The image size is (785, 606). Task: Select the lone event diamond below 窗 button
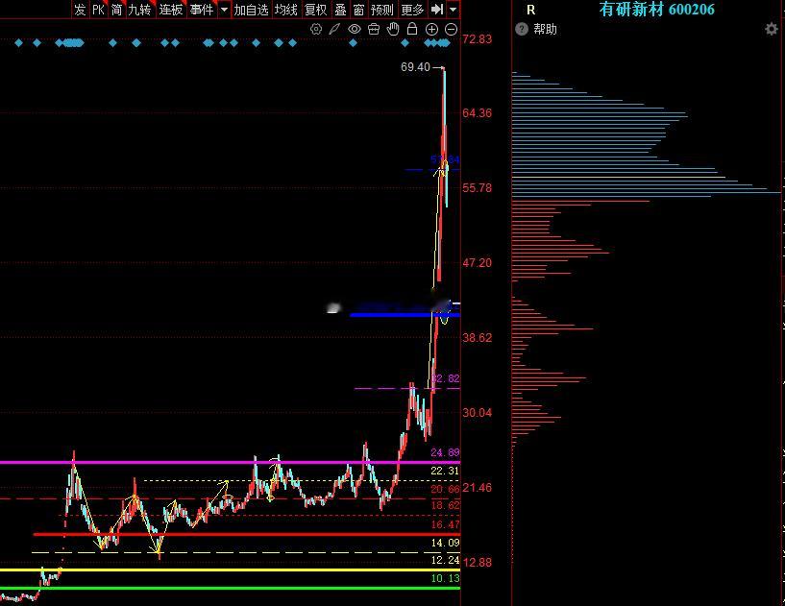(353, 43)
